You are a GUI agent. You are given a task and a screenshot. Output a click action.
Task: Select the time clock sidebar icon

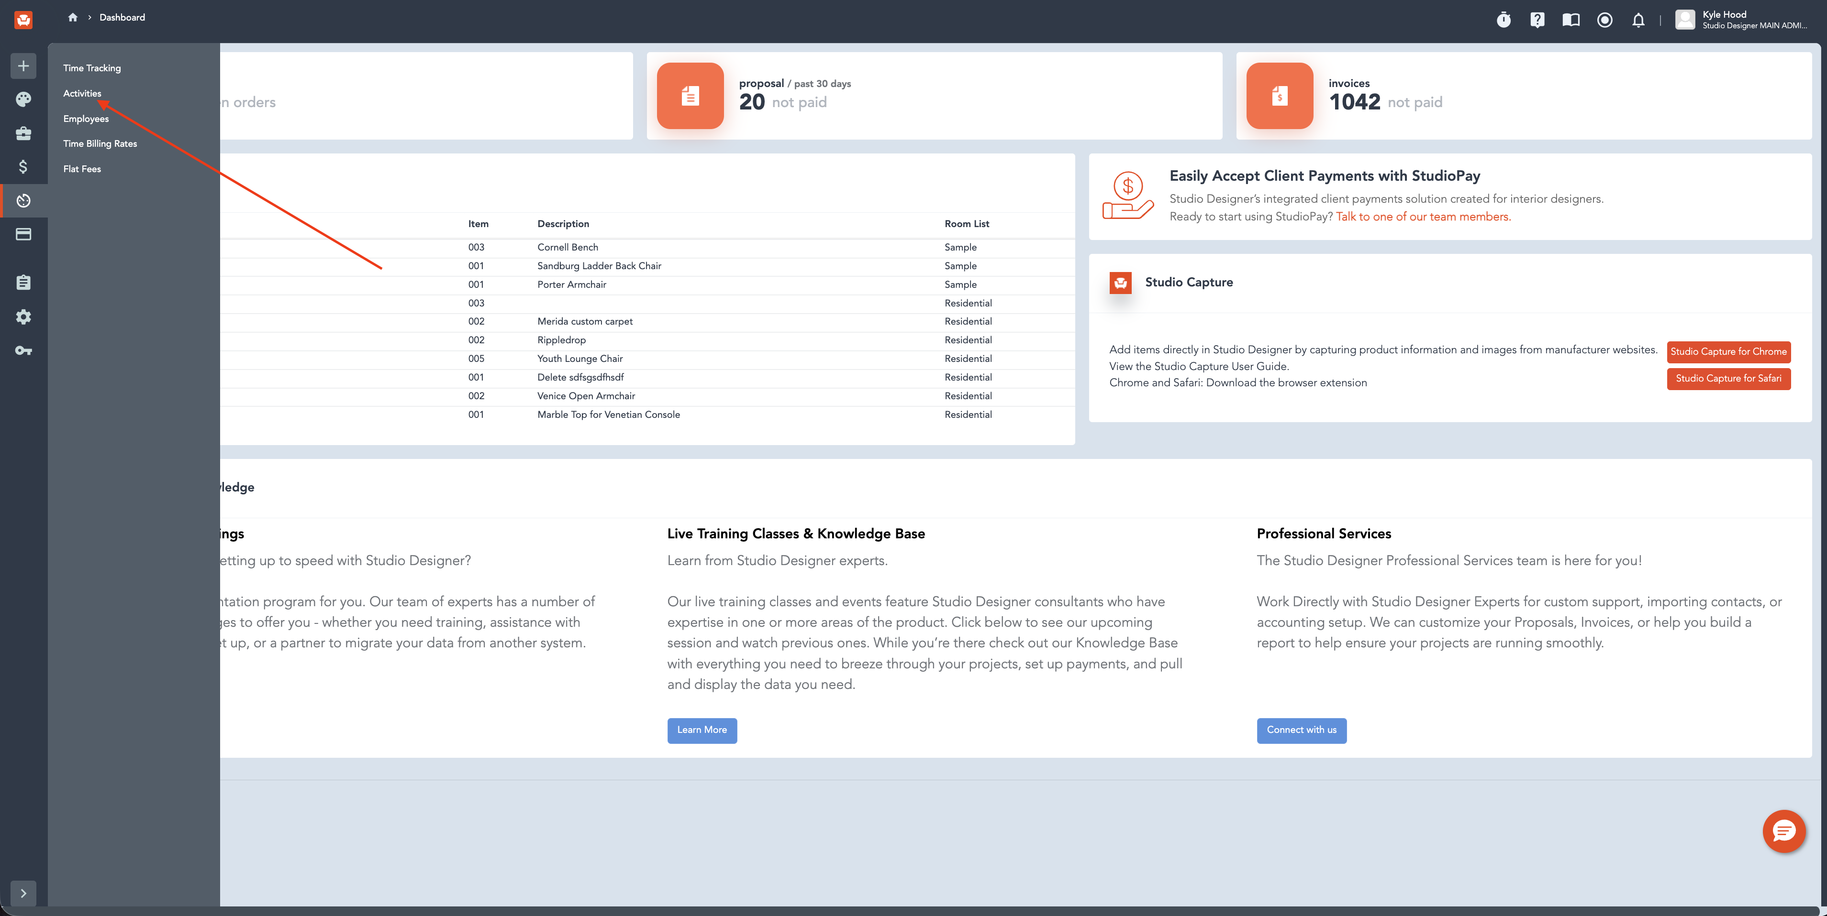(23, 200)
